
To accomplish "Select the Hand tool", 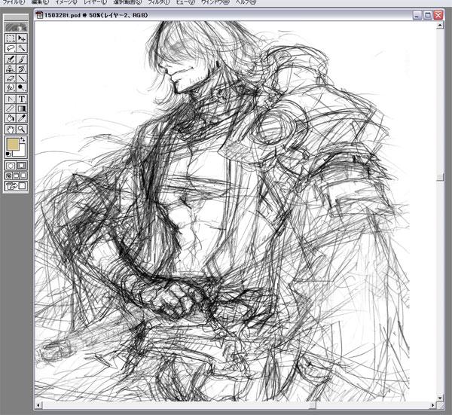I will pyautogui.click(x=11, y=130).
